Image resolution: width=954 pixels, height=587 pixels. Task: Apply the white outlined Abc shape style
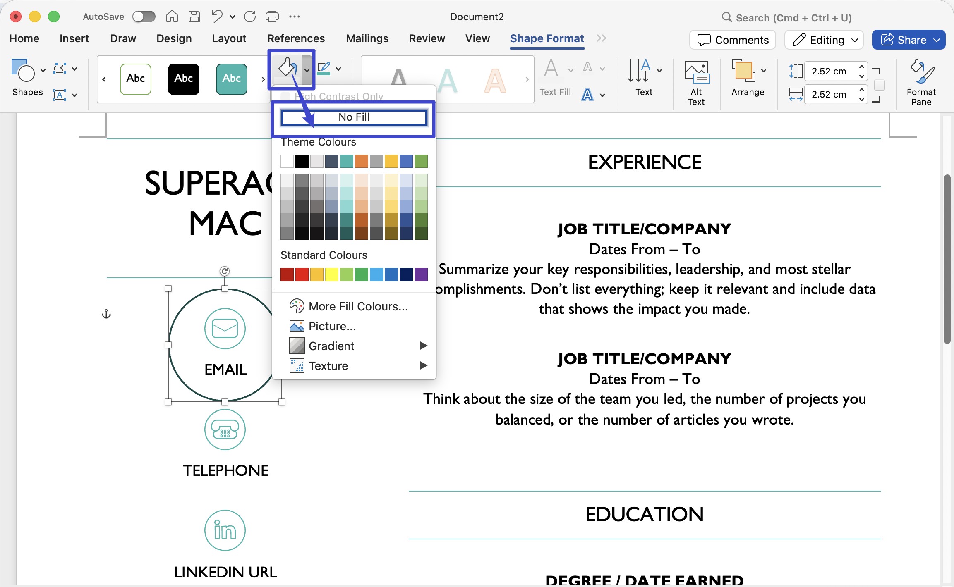click(x=136, y=79)
